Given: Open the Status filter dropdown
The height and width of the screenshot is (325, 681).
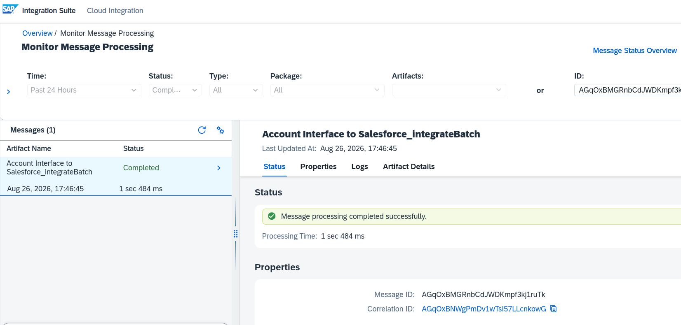Looking at the screenshot, I should (x=175, y=90).
